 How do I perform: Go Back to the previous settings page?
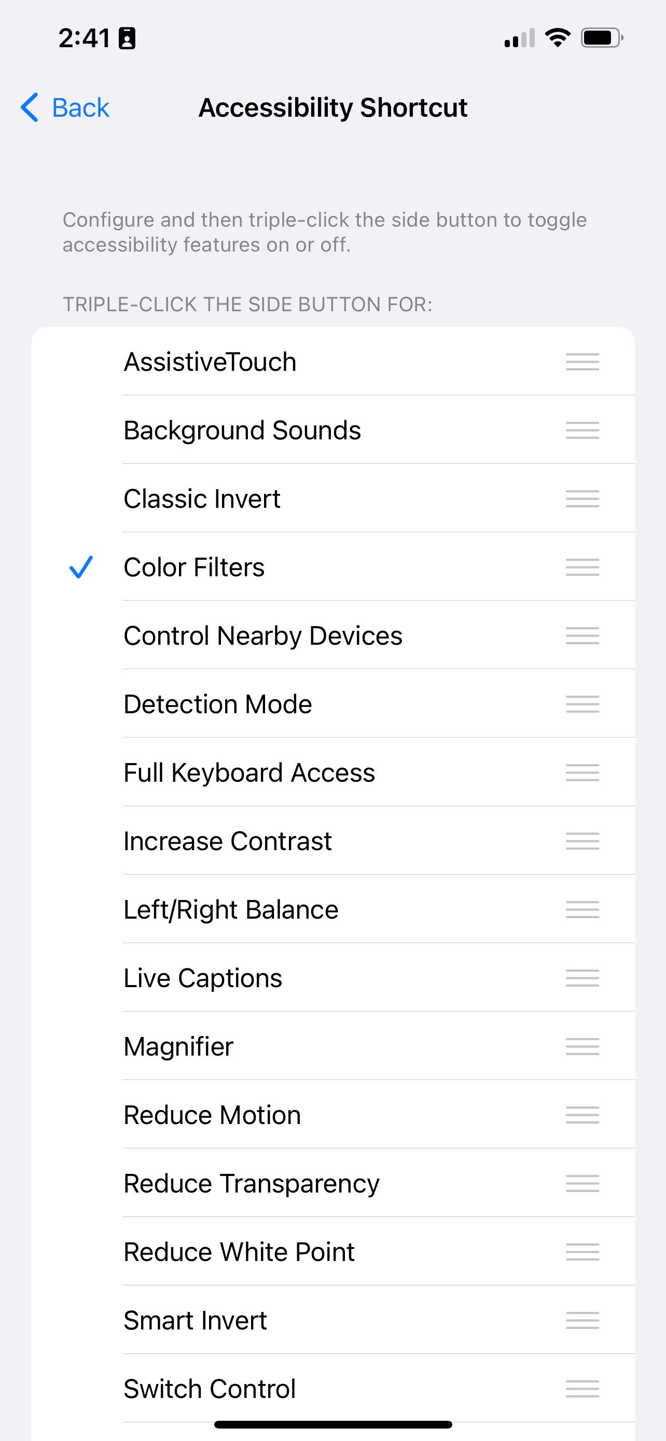[x=80, y=107]
